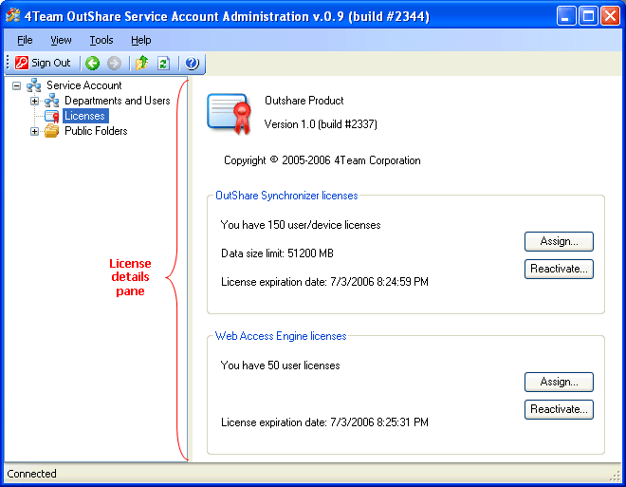Viewport: 626px width, 487px height.
Task: Click 'You have 50 user licenses'
Action: pos(280,365)
